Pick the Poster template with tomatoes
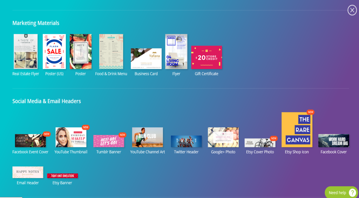 pos(81,52)
